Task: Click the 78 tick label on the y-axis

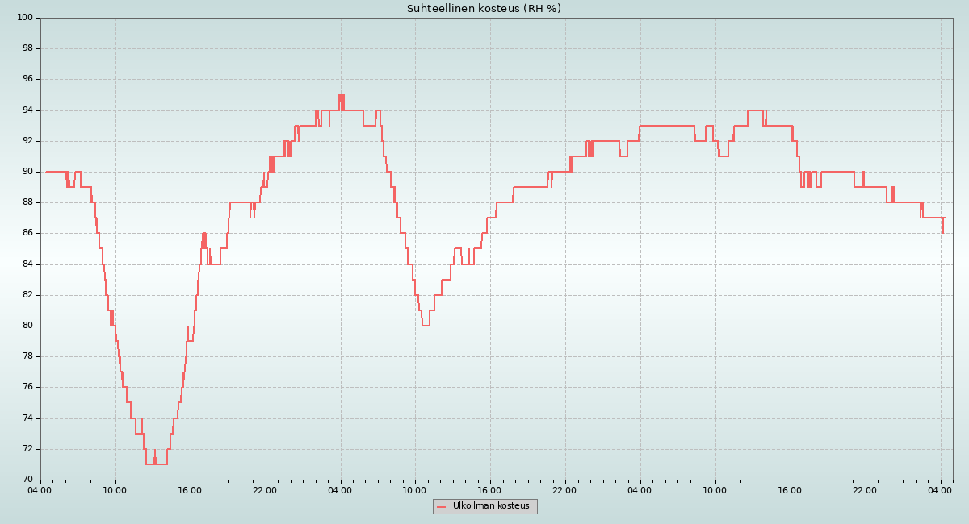Action: click(x=27, y=356)
